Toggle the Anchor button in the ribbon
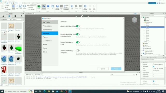The image size is (166, 93). [66, 9]
